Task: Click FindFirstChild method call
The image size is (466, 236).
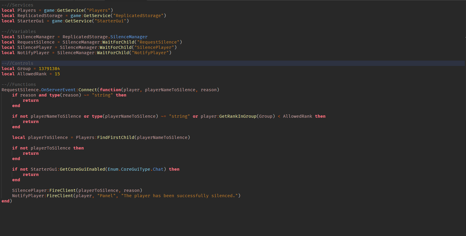Action: (x=116, y=137)
